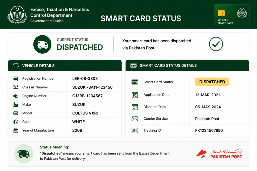This screenshot has height=171, width=257.
Task: Click the Status Meaning heading
Action: (54, 147)
